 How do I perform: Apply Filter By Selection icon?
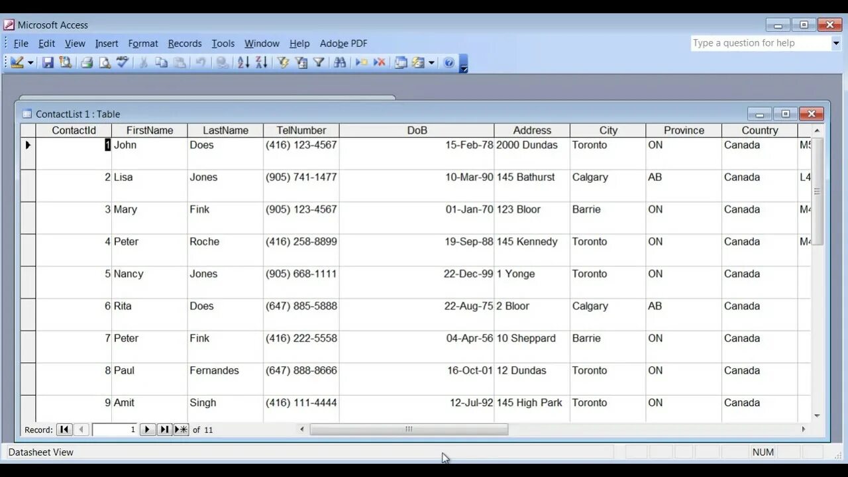pos(283,63)
